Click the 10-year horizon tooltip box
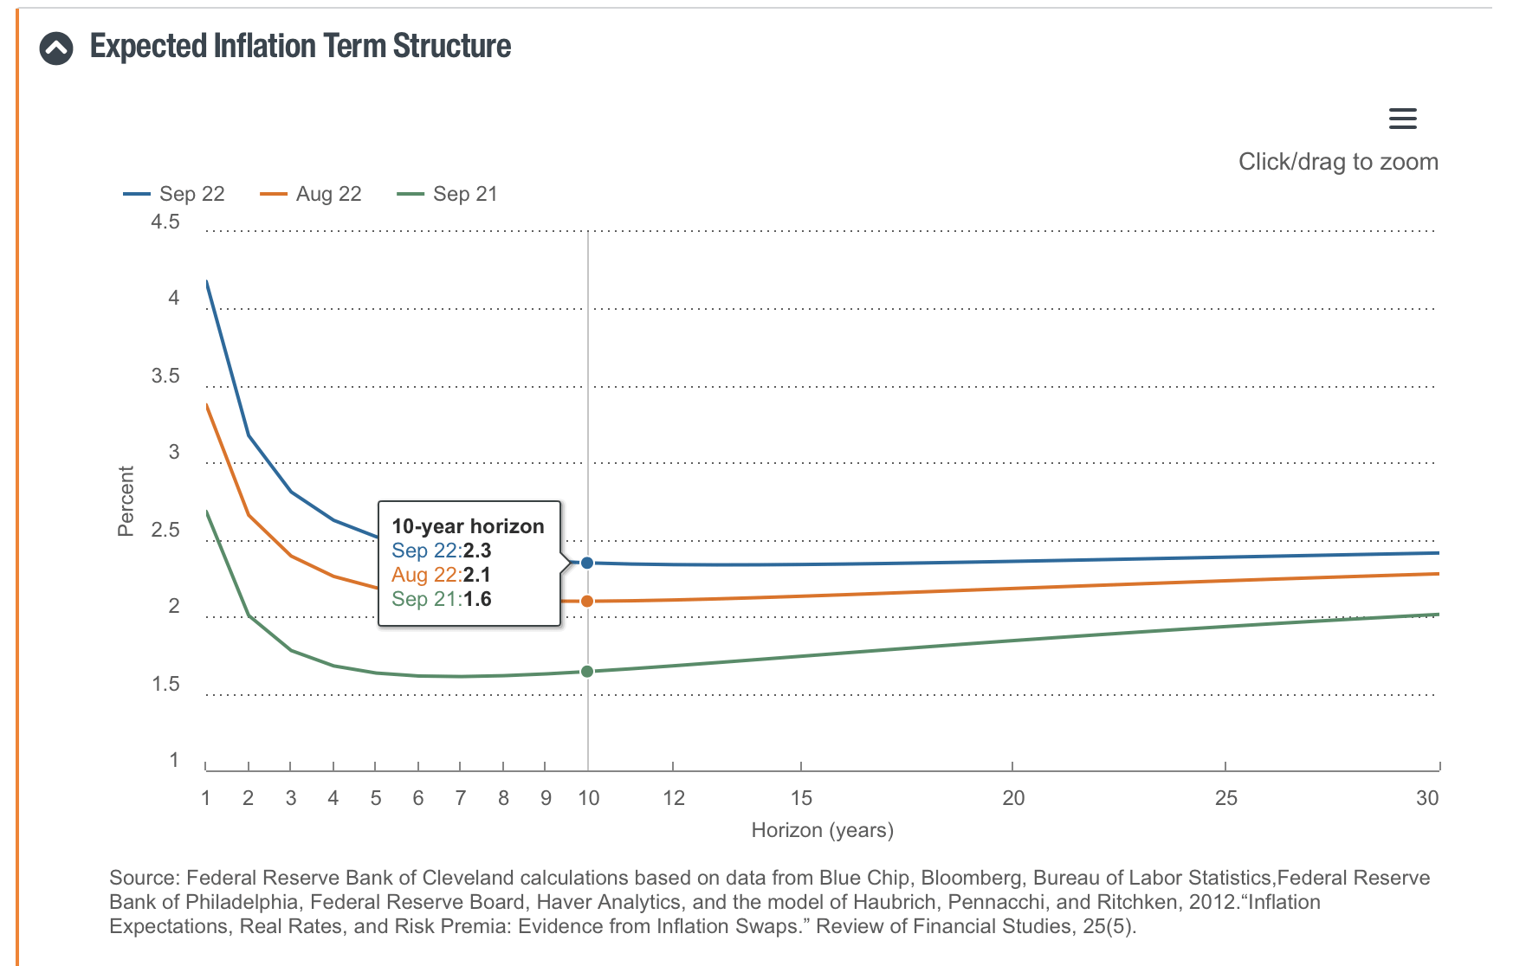The width and height of the screenshot is (1526, 966). (469, 563)
